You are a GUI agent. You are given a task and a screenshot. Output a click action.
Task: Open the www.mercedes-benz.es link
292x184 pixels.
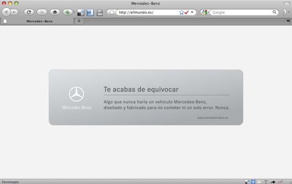click(x=212, y=118)
